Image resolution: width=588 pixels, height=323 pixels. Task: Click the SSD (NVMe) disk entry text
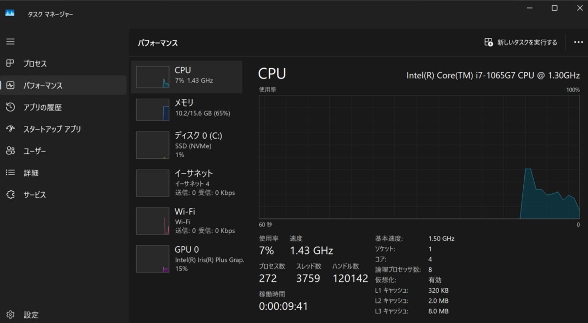(193, 146)
